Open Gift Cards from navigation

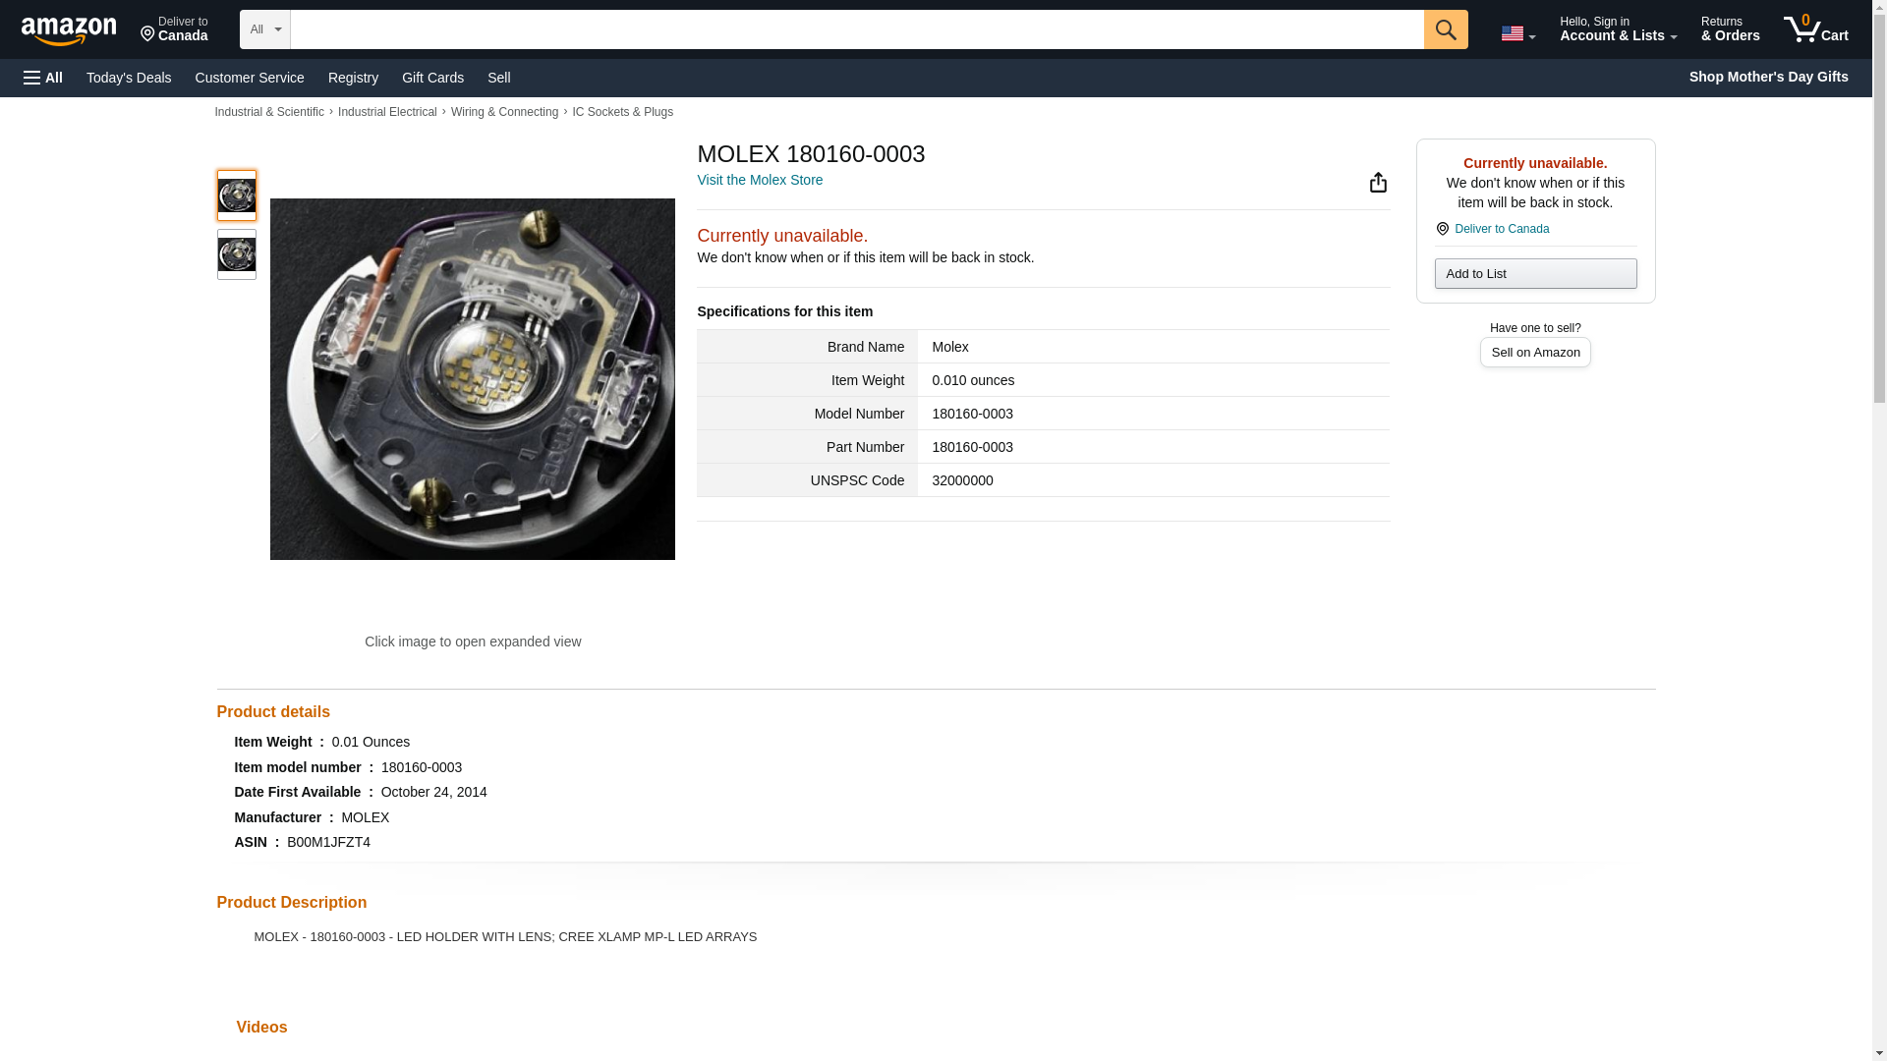(x=432, y=78)
